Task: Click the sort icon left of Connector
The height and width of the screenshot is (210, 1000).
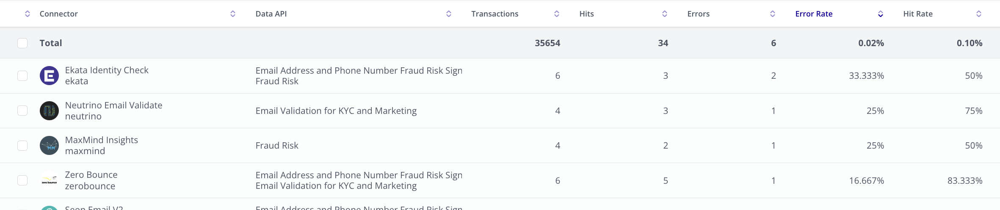Action: tap(28, 14)
